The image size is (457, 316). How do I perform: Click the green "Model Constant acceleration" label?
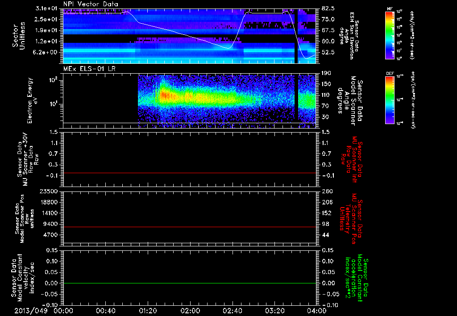pyautogui.click(x=357, y=278)
